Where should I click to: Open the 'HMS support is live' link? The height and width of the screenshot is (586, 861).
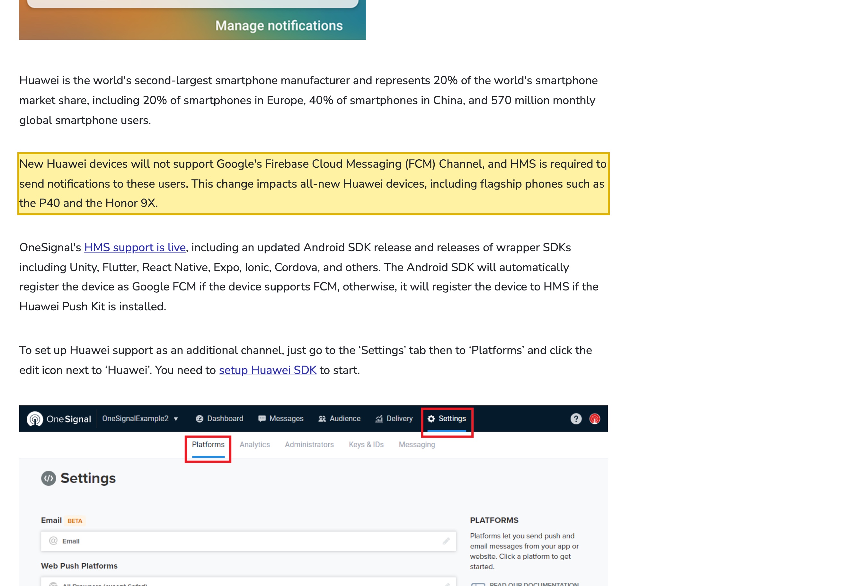[135, 247]
